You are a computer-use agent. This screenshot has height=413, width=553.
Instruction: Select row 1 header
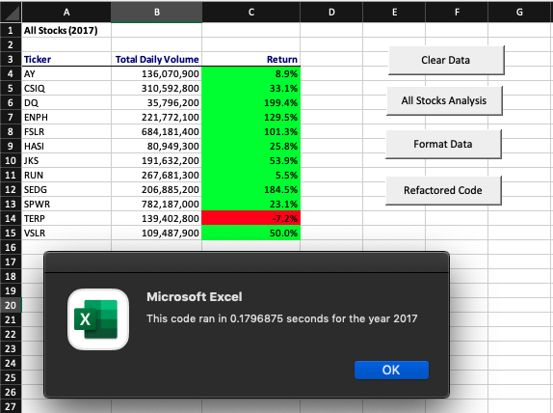[11, 30]
